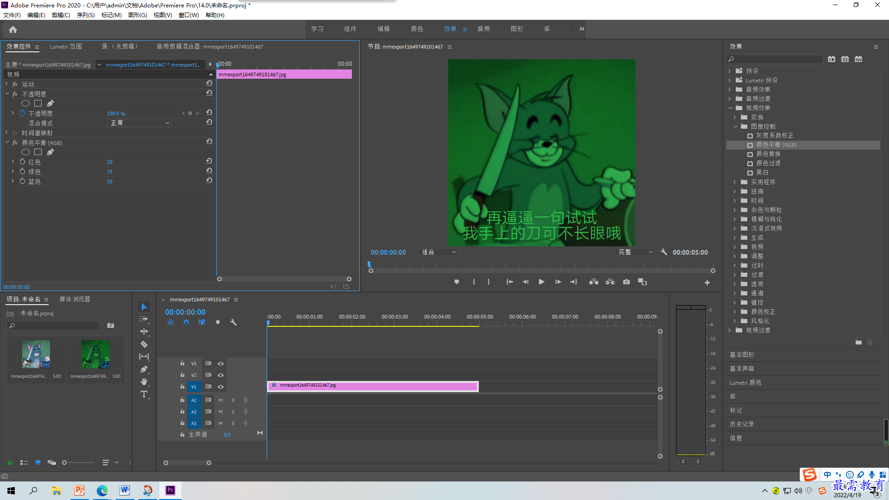Screen dimensions: 889x500
Task: Open the 媒体浏览器 tab
Action: tap(75, 300)
